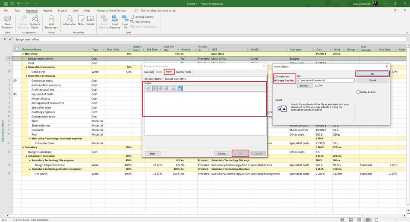Click the File path input field

tap(326, 80)
